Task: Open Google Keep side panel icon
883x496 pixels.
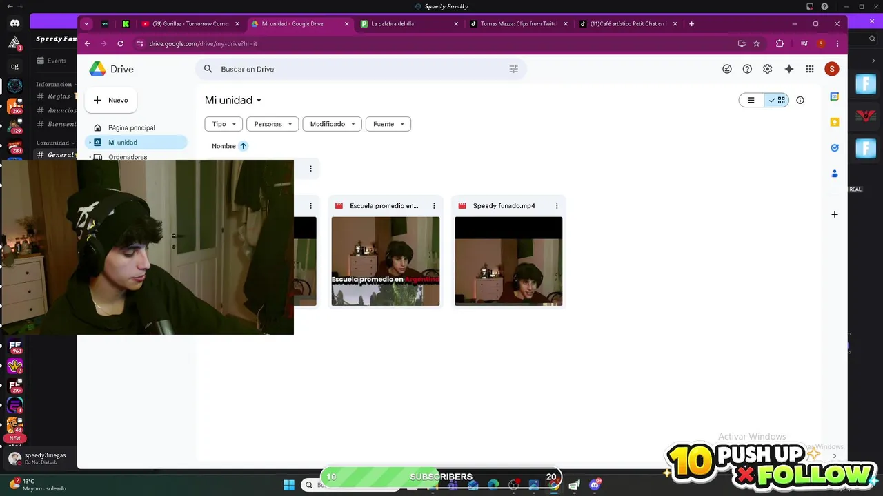Action: click(x=835, y=122)
